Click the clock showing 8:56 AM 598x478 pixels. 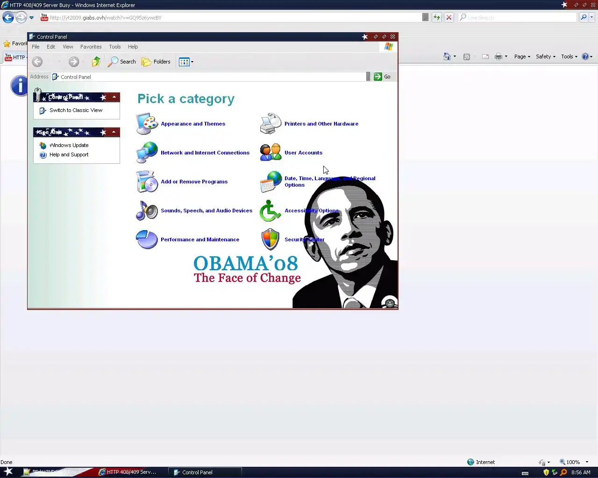(581, 472)
